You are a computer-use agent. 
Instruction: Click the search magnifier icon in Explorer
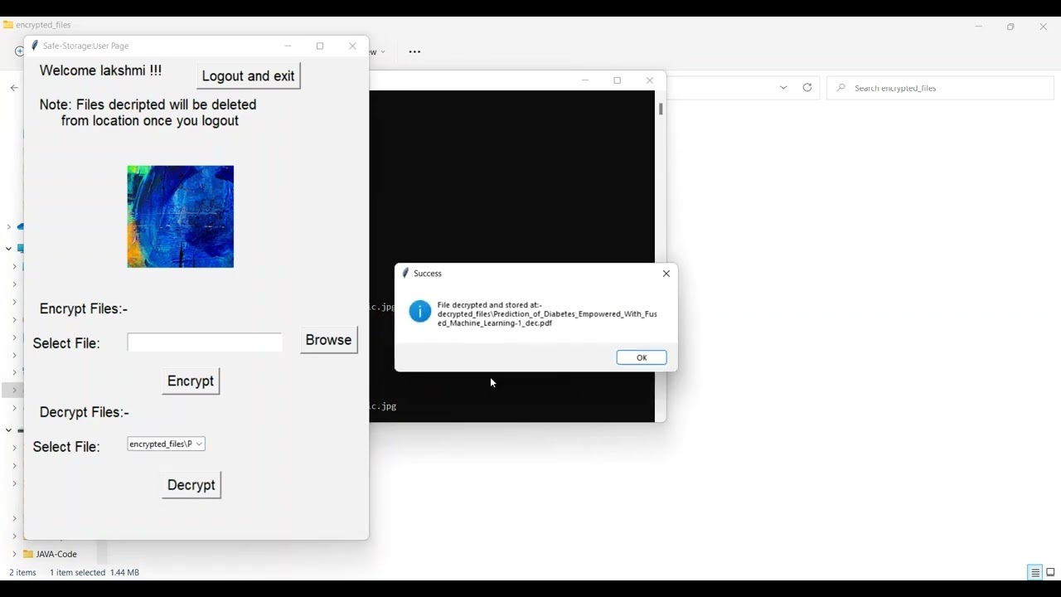[x=841, y=88]
